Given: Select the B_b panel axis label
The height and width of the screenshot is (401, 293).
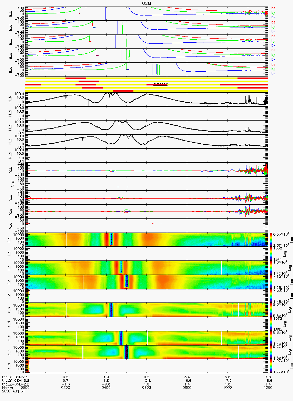Looking at the screenshot, I should pyautogui.click(x=10, y=13).
